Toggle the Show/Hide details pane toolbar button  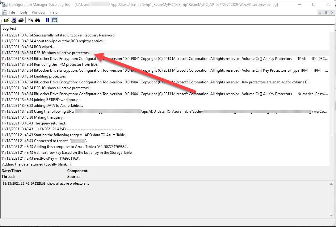(x=55, y=20)
